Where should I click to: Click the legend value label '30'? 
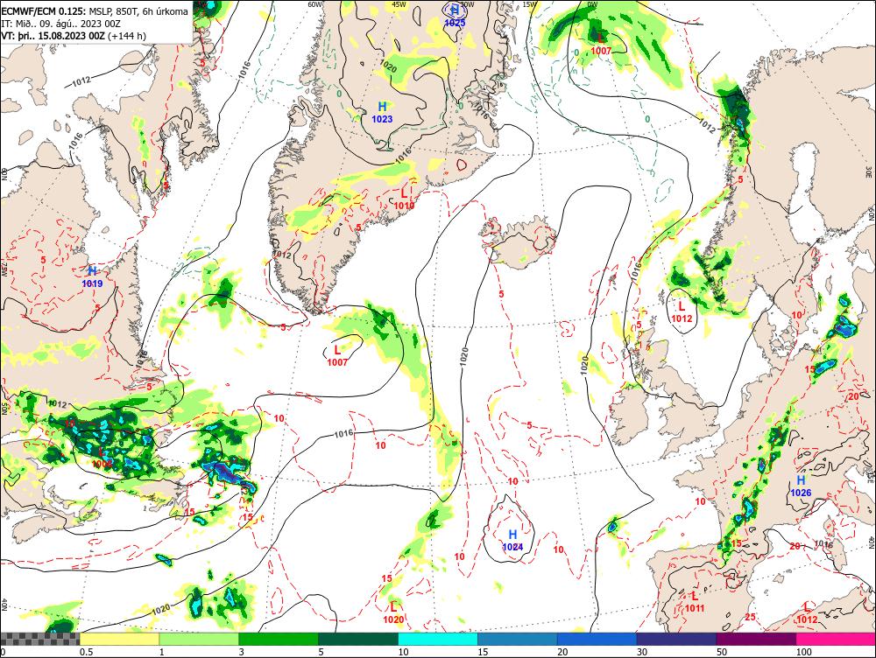point(642,652)
